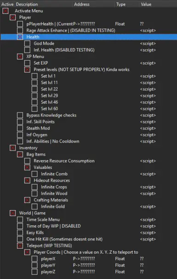Toggle the Valuables group checkbox
The height and width of the screenshot is (279, 177).
point(27,167)
